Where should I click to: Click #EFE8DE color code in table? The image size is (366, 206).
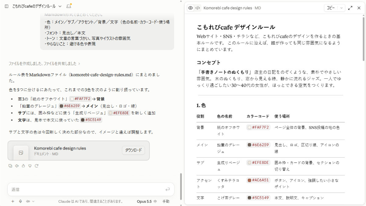pos(258,163)
